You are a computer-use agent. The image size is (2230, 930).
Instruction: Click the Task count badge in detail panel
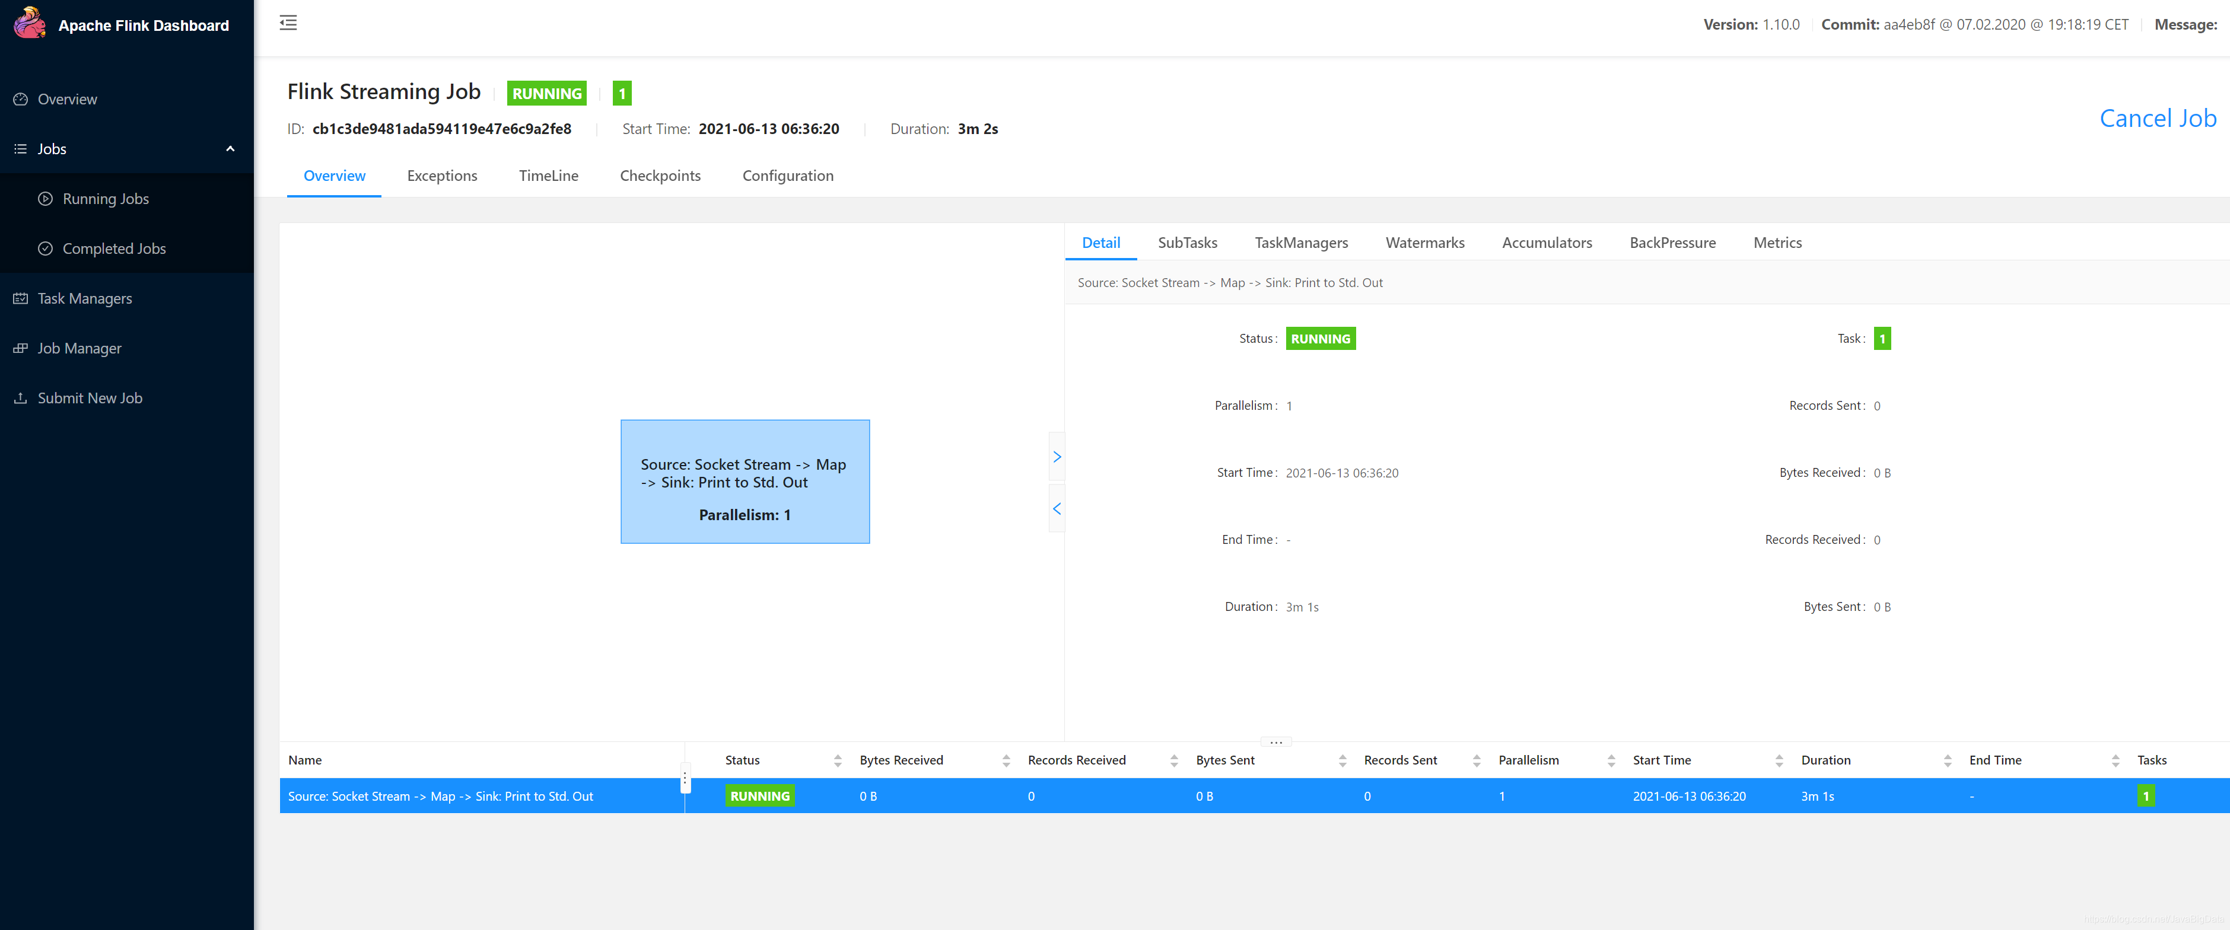[x=1882, y=339]
